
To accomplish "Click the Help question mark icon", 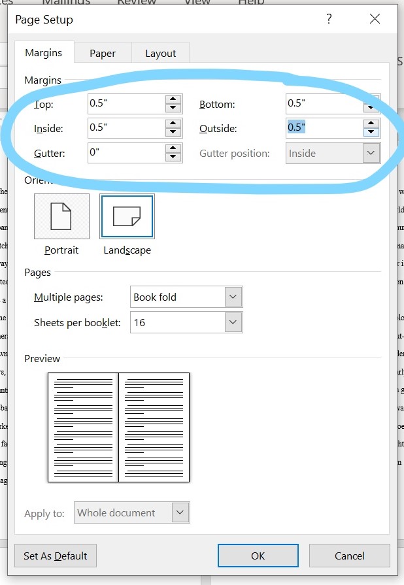I will click(329, 20).
